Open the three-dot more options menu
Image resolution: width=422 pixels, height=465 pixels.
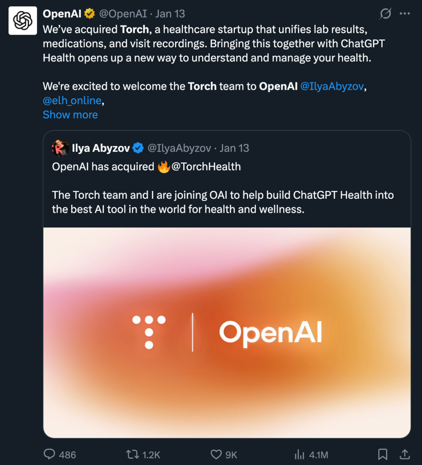tap(405, 14)
